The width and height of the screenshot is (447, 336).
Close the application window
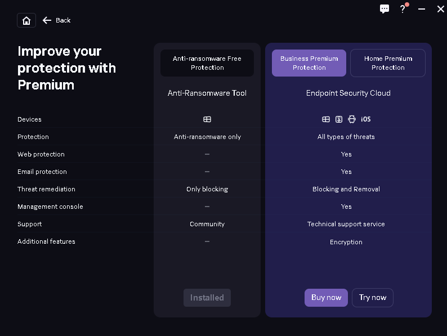pyautogui.click(x=440, y=9)
